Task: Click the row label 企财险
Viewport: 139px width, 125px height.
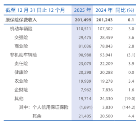Action: pos(21,90)
